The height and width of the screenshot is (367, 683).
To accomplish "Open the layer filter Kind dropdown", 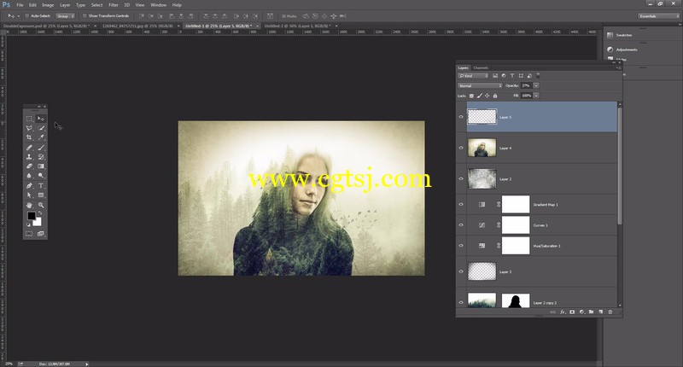I will click(474, 76).
